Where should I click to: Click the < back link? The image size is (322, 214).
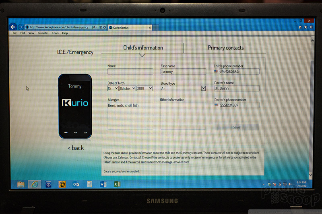click(x=76, y=148)
